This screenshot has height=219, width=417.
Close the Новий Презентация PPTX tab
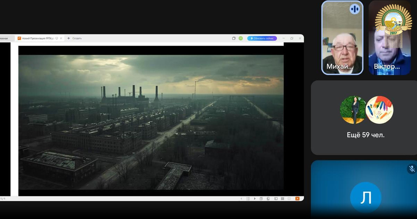coord(61,38)
